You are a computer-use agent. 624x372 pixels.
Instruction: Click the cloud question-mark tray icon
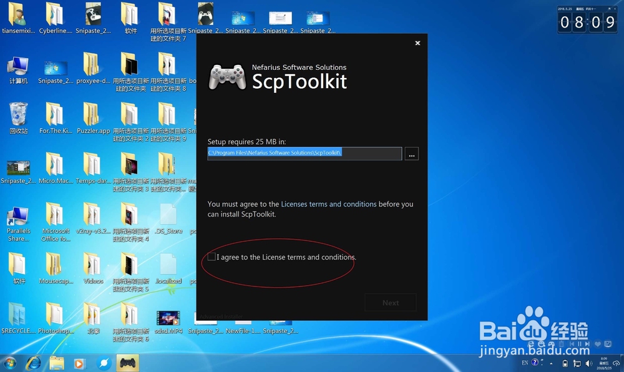tap(617, 363)
